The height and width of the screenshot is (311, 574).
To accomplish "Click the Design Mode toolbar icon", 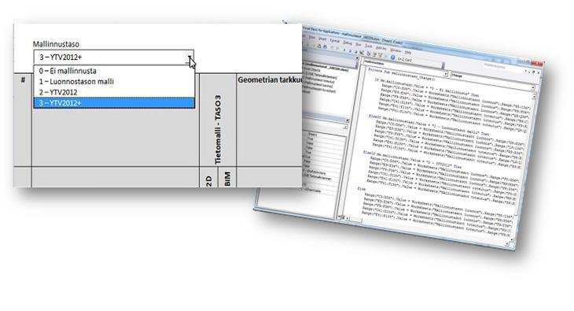I will tap(362, 53).
